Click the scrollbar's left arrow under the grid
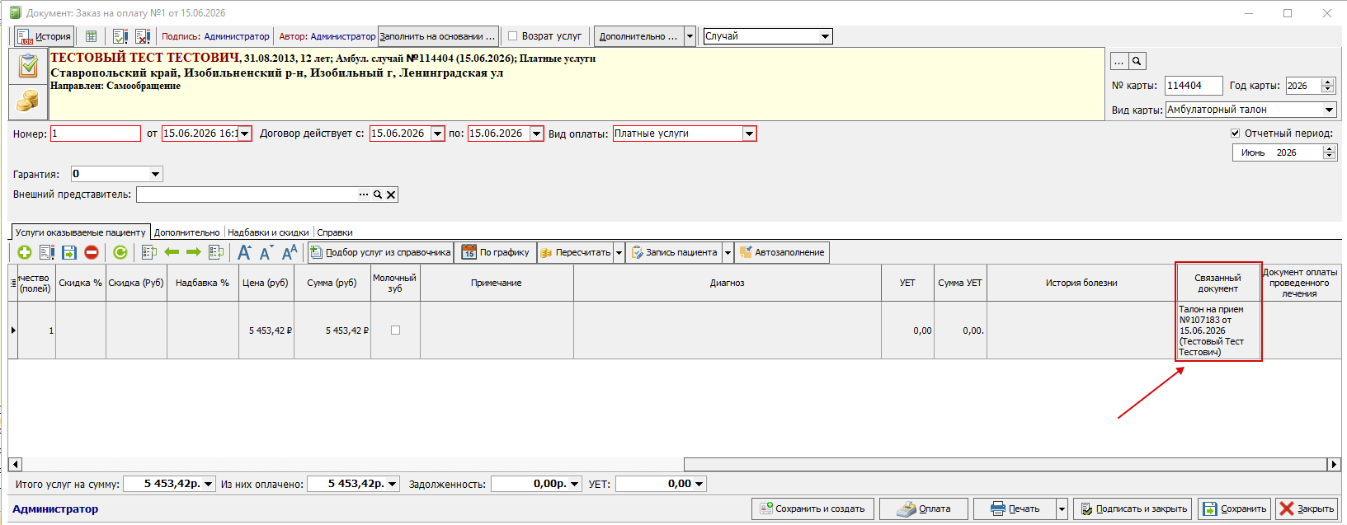Screen dimensions: 1347x525 coord(15,464)
